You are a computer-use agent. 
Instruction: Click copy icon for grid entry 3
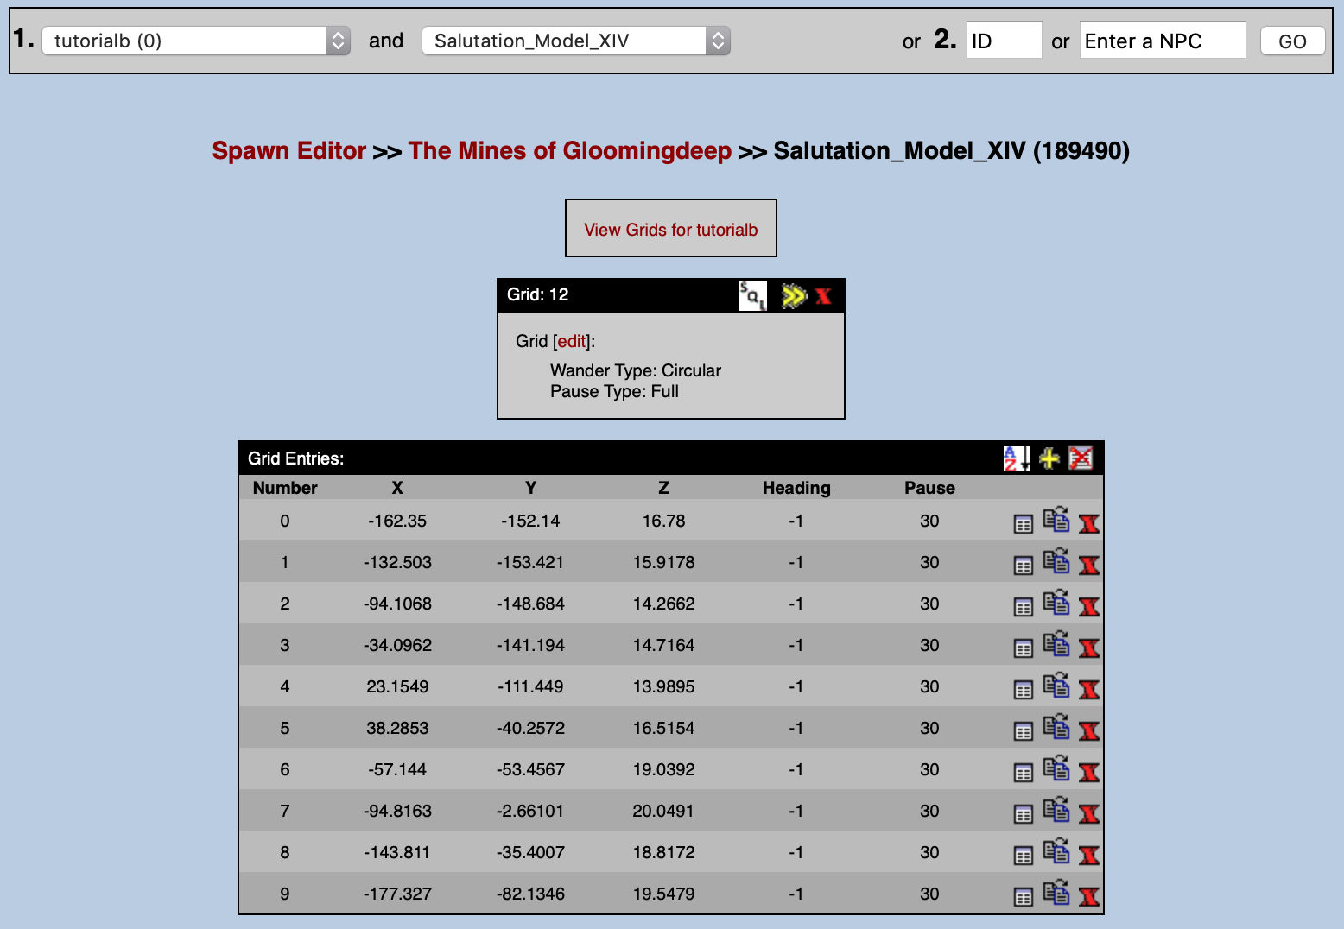(x=1056, y=645)
